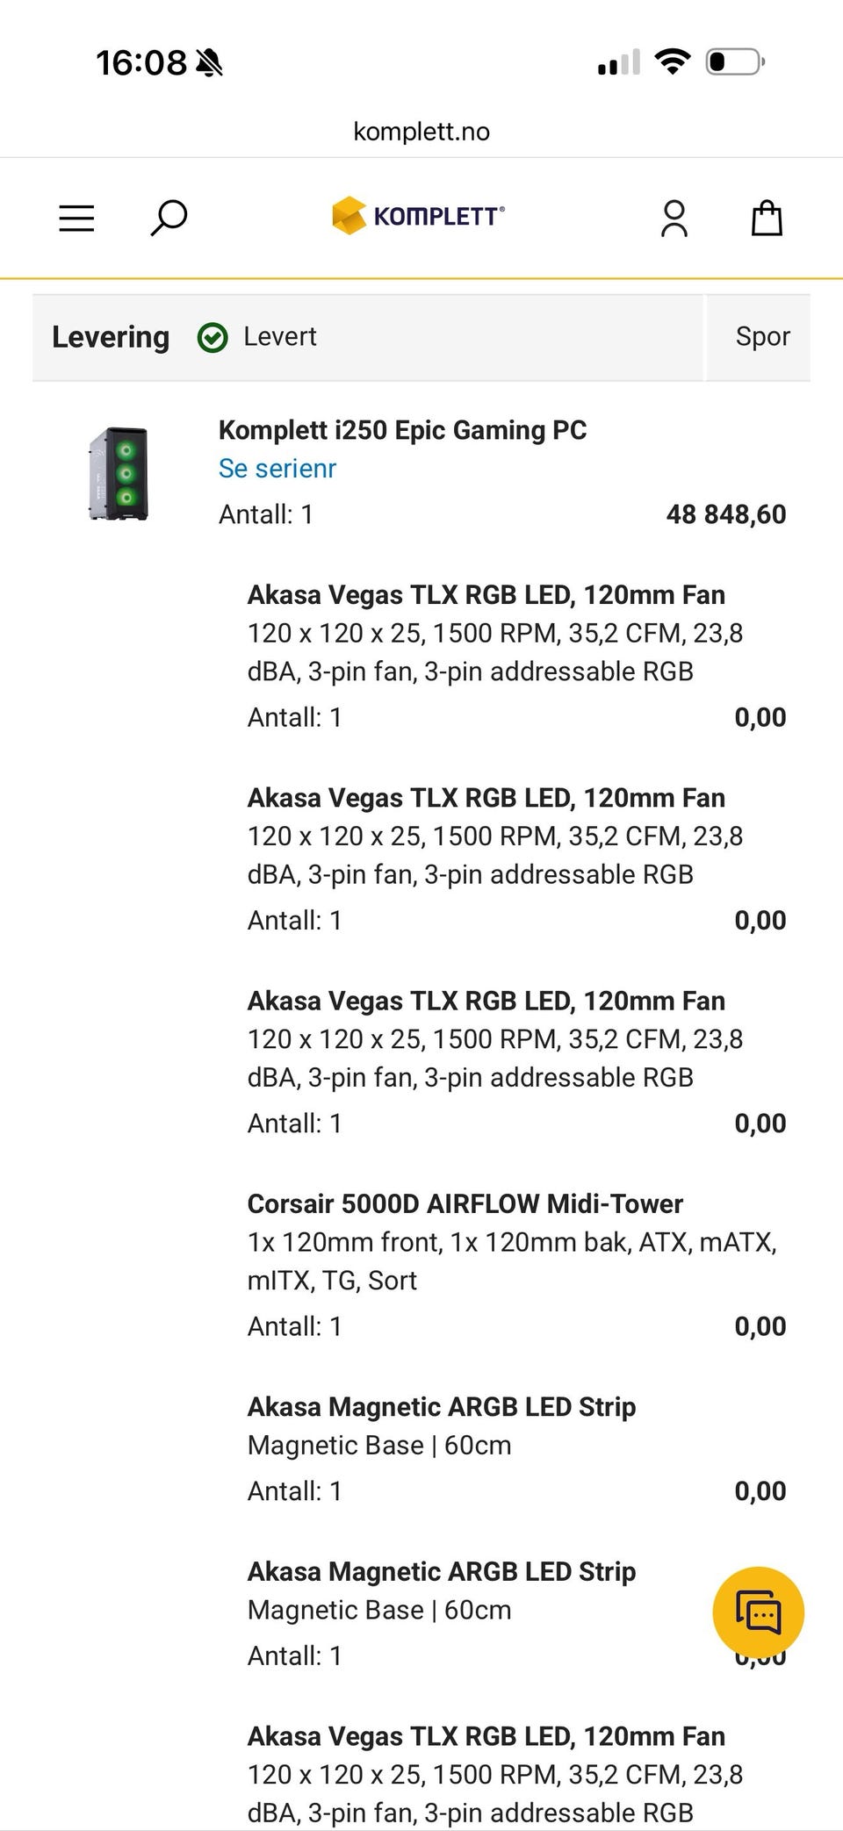Tap the gaming PC product thumbnail

click(119, 473)
